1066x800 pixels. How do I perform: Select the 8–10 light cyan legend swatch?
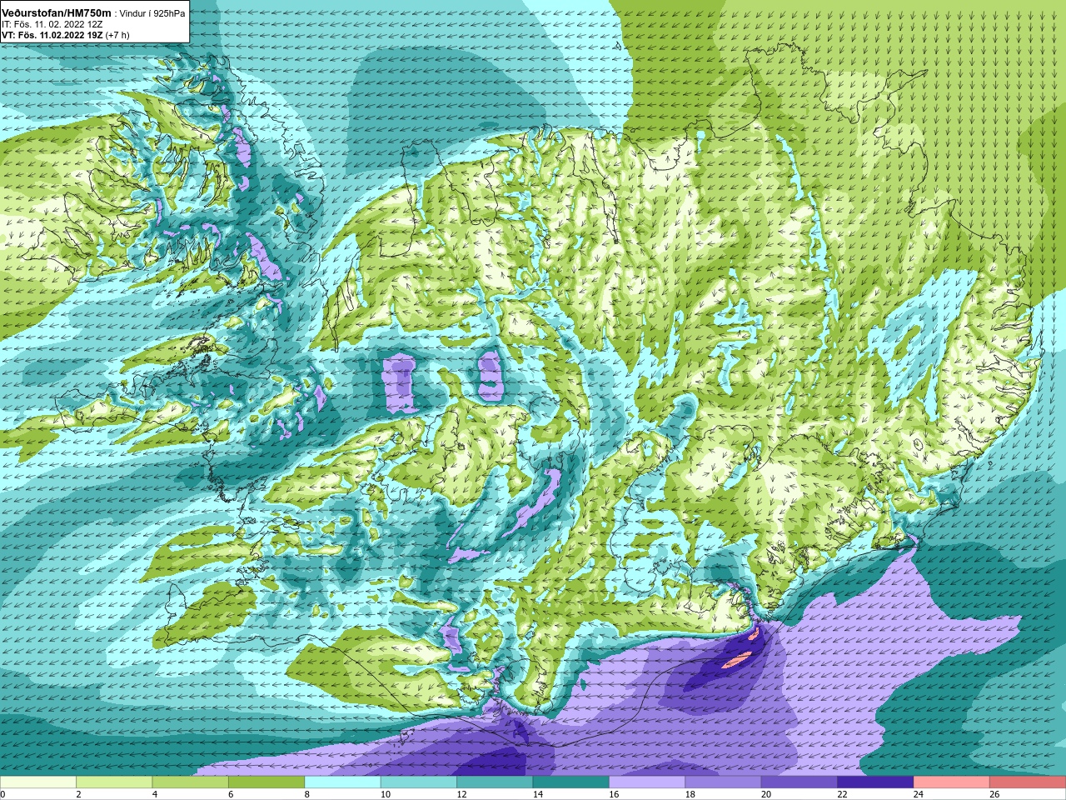[343, 782]
